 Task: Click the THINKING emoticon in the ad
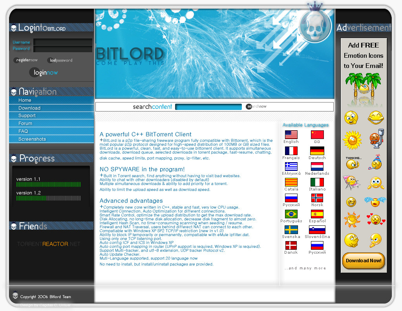(x=353, y=163)
